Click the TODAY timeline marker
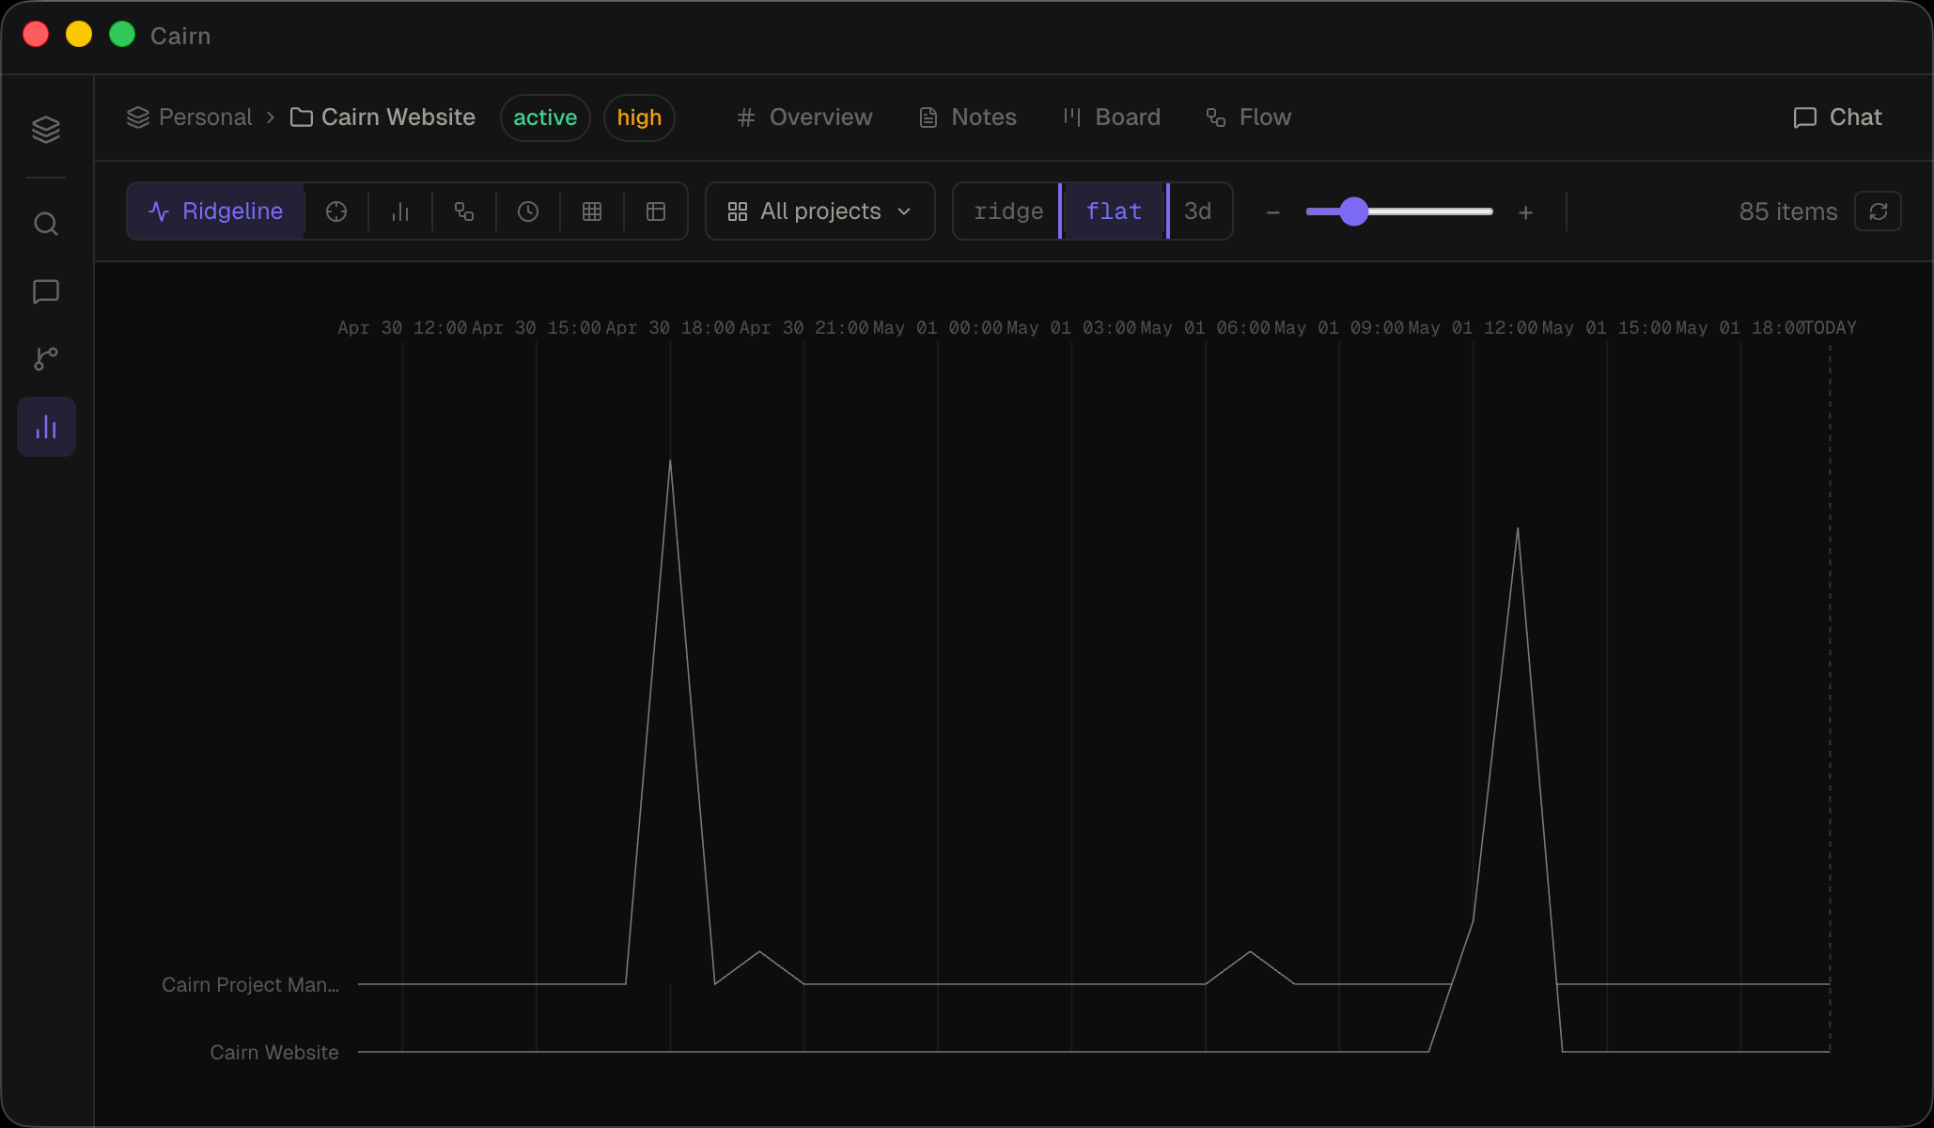1934x1128 pixels. click(1831, 328)
